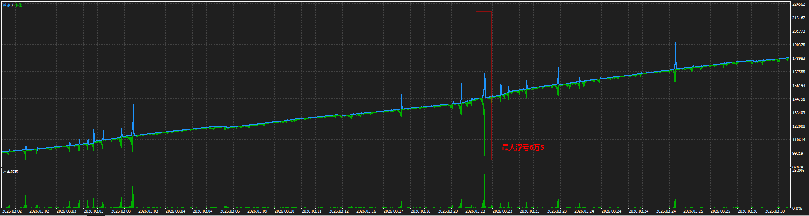Screen dimensions: 809x216
Task: Click the tallest green bar in deposit load panel
Action: [485, 190]
